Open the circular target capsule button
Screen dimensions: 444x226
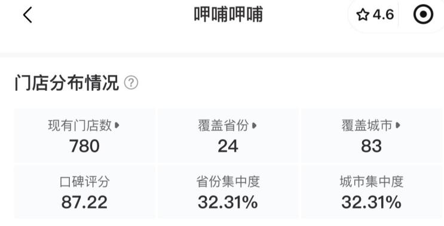pyautogui.click(x=423, y=14)
